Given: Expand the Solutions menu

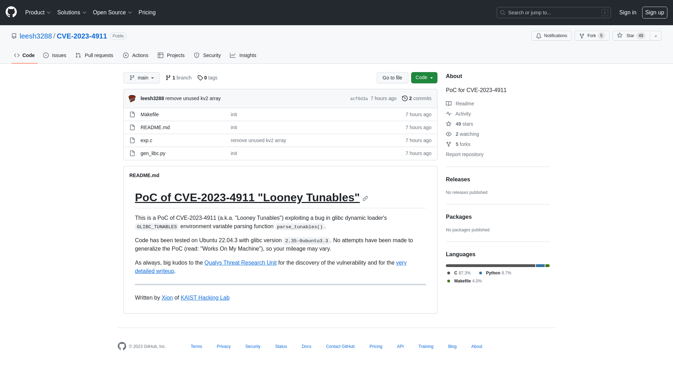Looking at the screenshot, I should click(72, 13).
